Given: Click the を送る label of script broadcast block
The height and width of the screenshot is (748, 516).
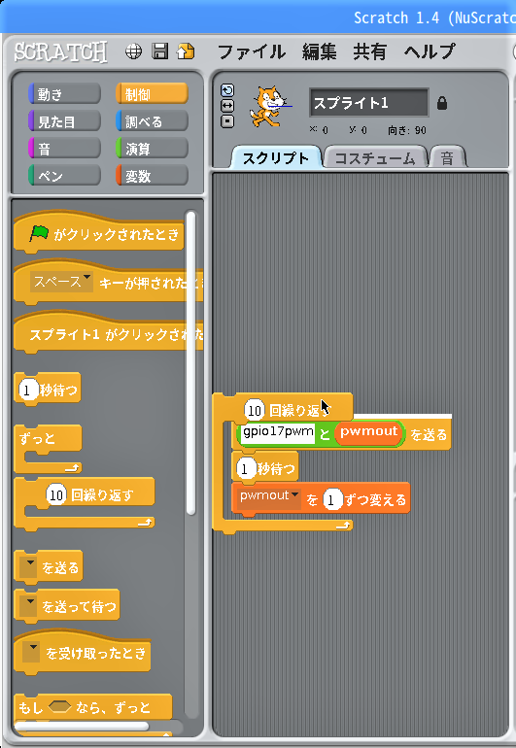Looking at the screenshot, I should tap(429, 434).
